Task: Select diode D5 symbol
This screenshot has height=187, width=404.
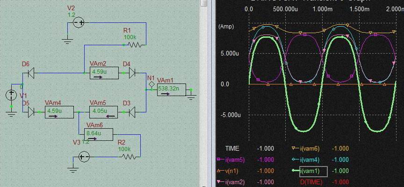Action: pyautogui.click(x=31, y=112)
